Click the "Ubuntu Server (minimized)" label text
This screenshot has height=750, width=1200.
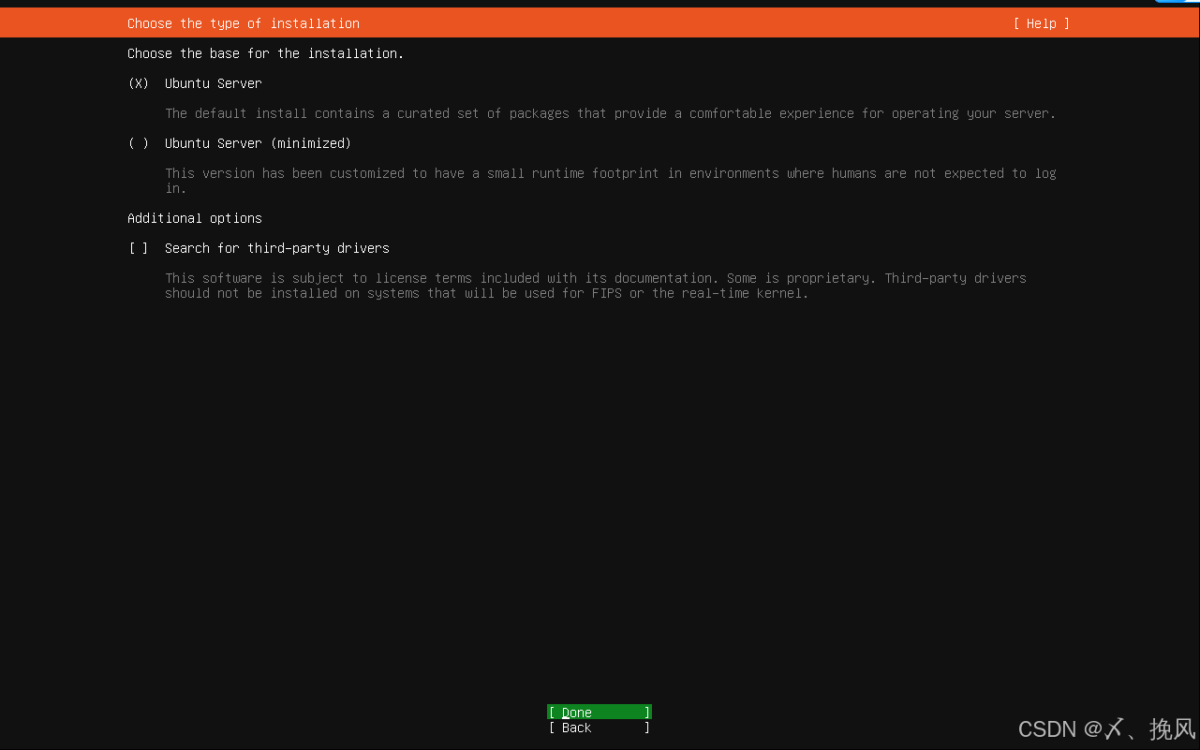pos(258,143)
